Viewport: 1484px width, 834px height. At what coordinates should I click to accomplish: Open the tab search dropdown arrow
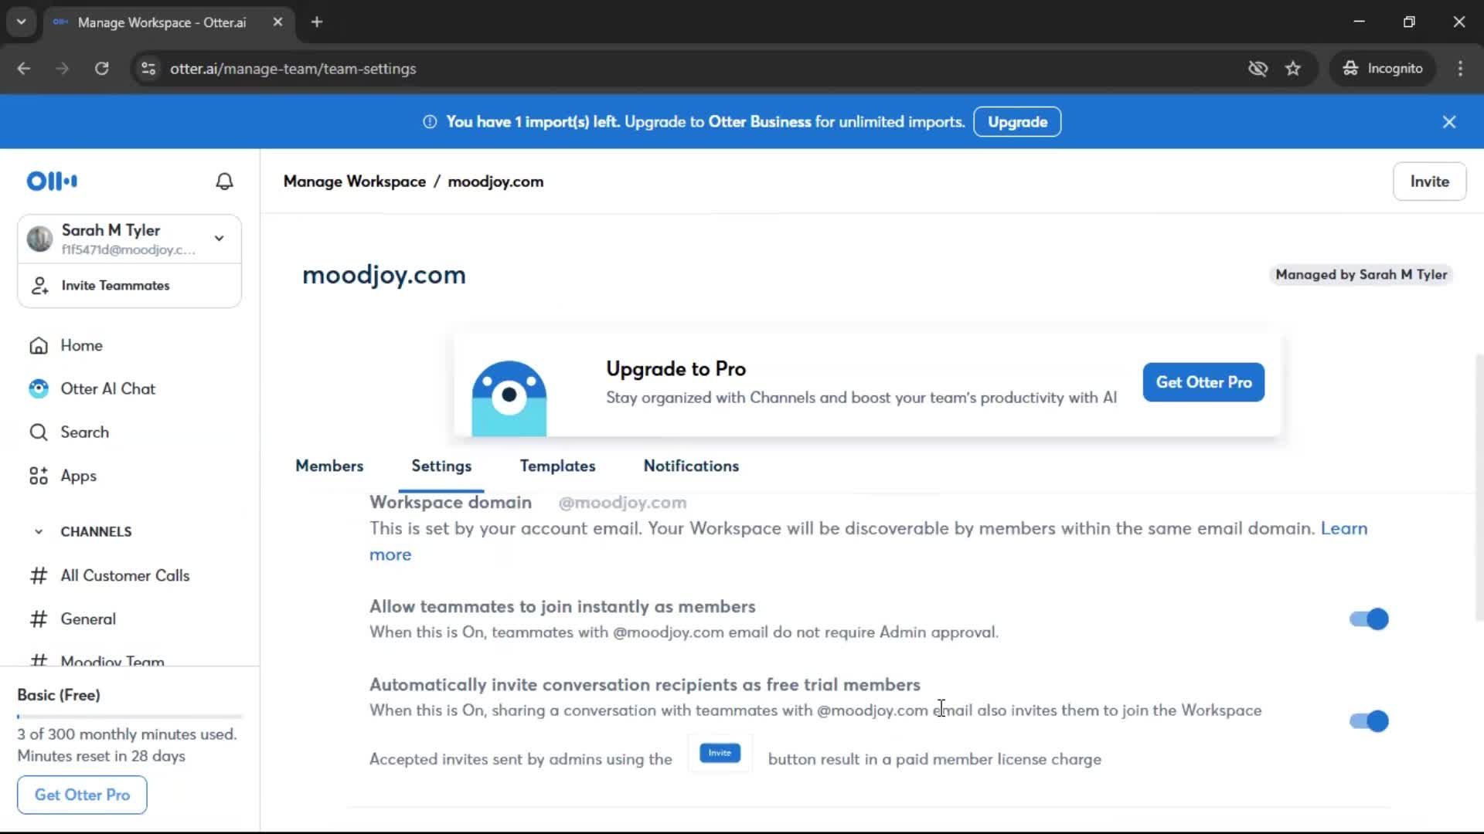[21, 22]
